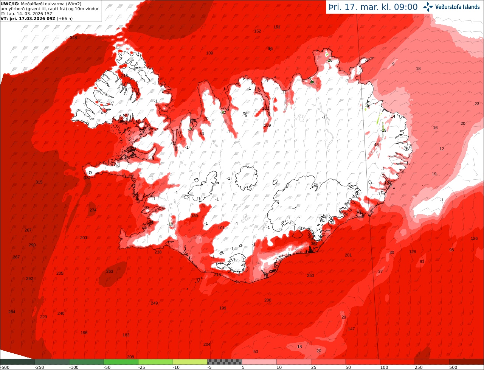Click the 43 value in east Iceland
The image size is (484, 370).
(376, 145)
